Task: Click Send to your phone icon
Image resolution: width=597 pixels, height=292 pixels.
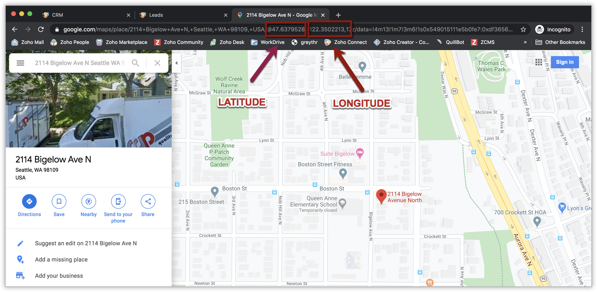Action: pyautogui.click(x=118, y=201)
